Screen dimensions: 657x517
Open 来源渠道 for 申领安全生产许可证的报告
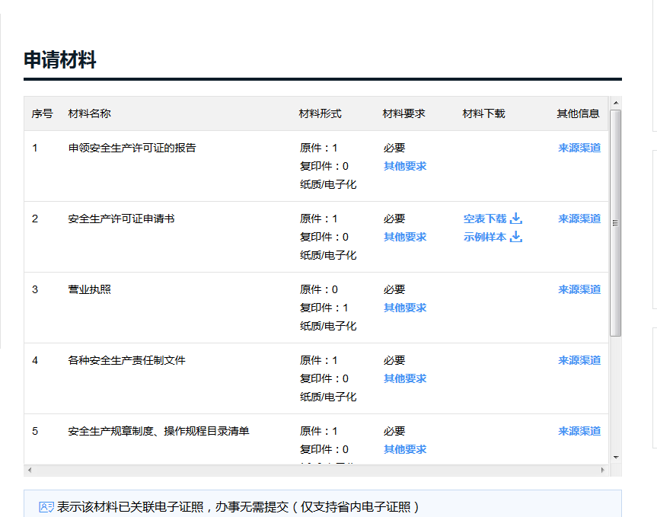pos(579,148)
